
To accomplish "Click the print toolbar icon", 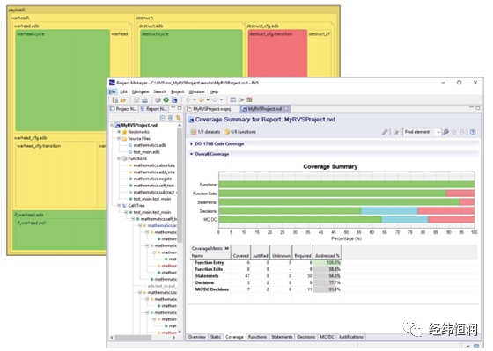I will (x=144, y=100).
